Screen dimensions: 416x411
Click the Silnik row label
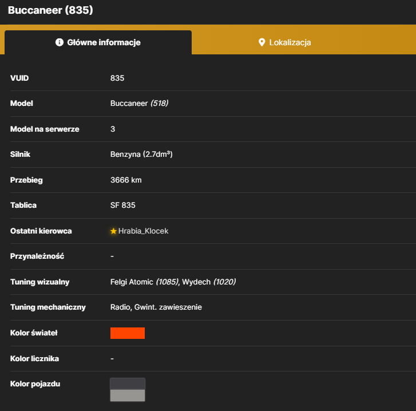[x=20, y=154]
